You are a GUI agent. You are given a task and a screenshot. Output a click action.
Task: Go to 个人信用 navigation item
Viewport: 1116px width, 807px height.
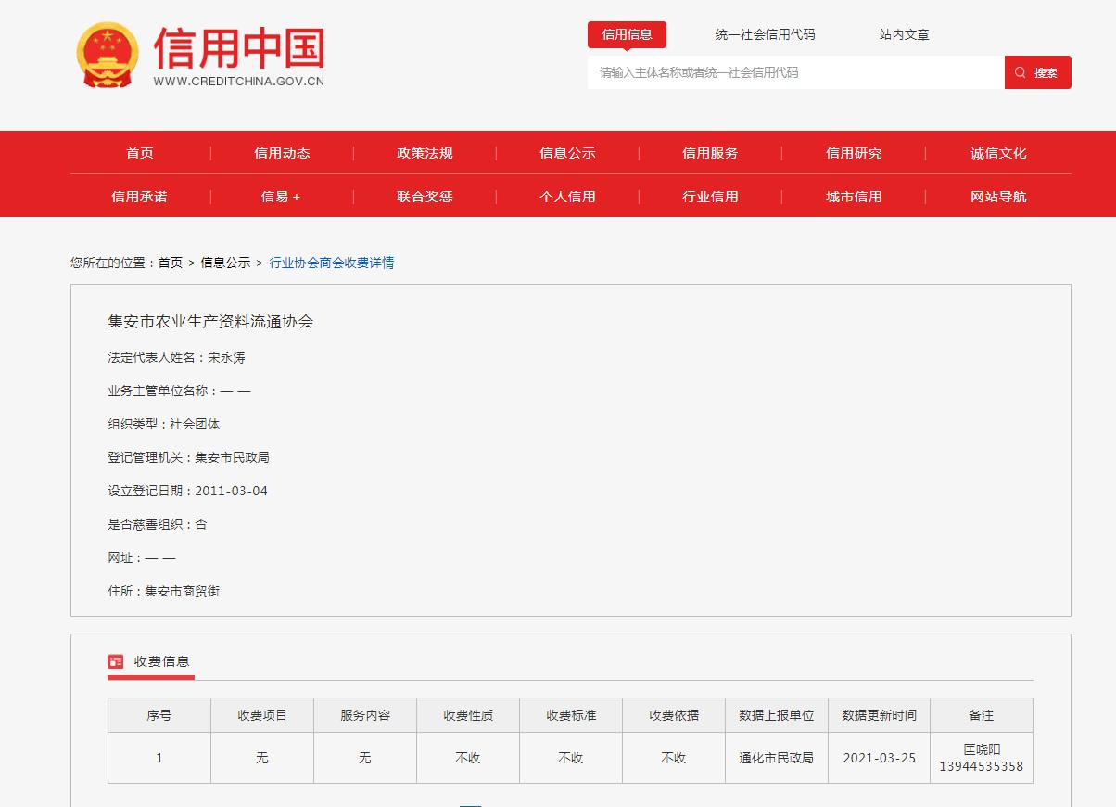point(567,197)
